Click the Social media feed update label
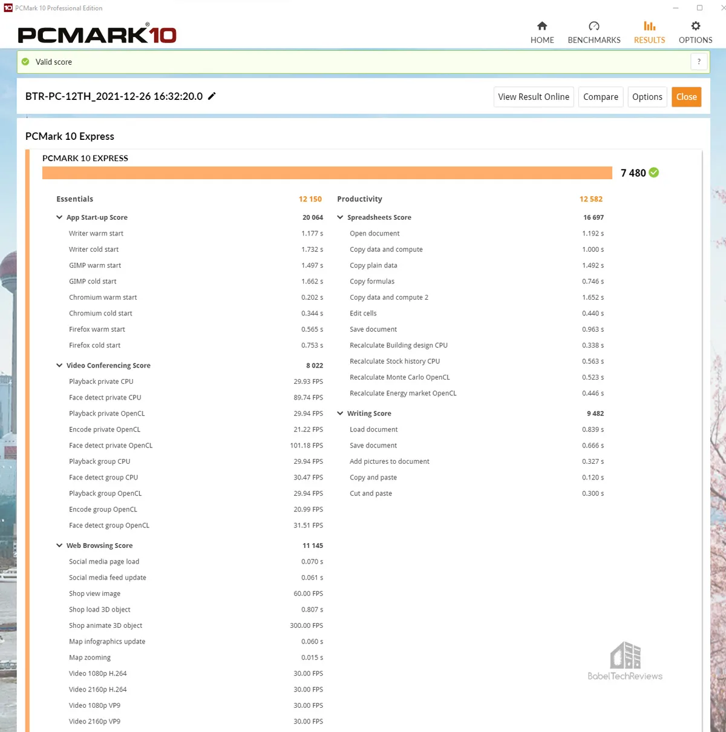This screenshot has height=732, width=726. coord(108,578)
